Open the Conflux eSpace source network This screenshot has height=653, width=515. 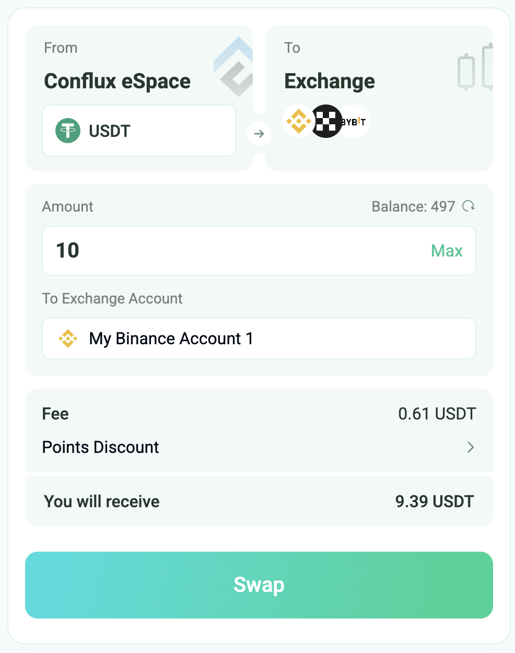pos(139,98)
